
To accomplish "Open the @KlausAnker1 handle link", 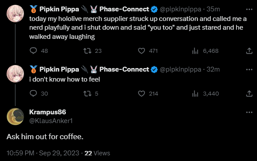I will tap(51, 121).
